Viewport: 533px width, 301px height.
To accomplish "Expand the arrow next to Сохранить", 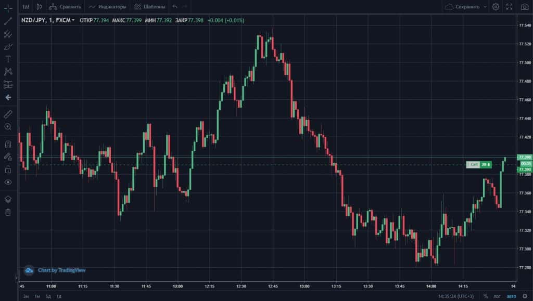I will coord(485,7).
